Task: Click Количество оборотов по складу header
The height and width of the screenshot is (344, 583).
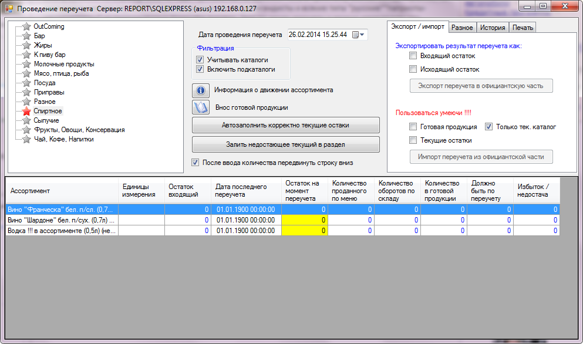Action: pos(397,191)
